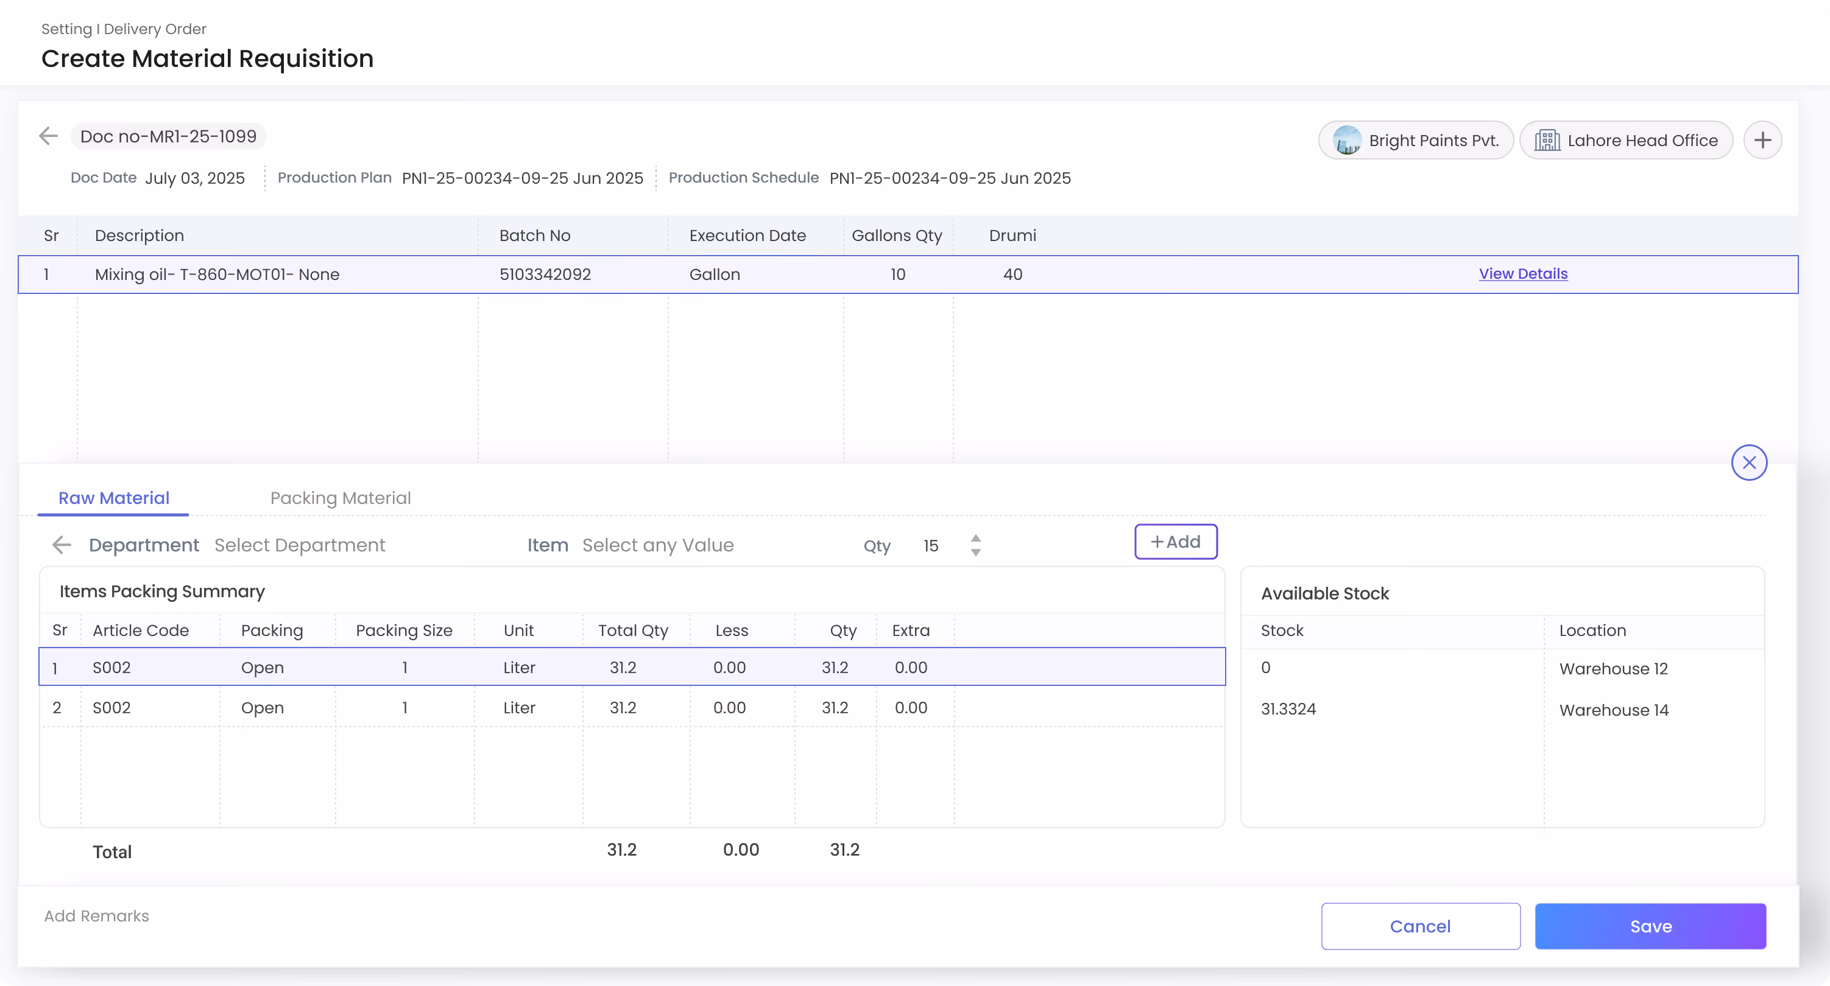1830x986 pixels.
Task: Click the Production Schedule value
Action: [950, 178]
